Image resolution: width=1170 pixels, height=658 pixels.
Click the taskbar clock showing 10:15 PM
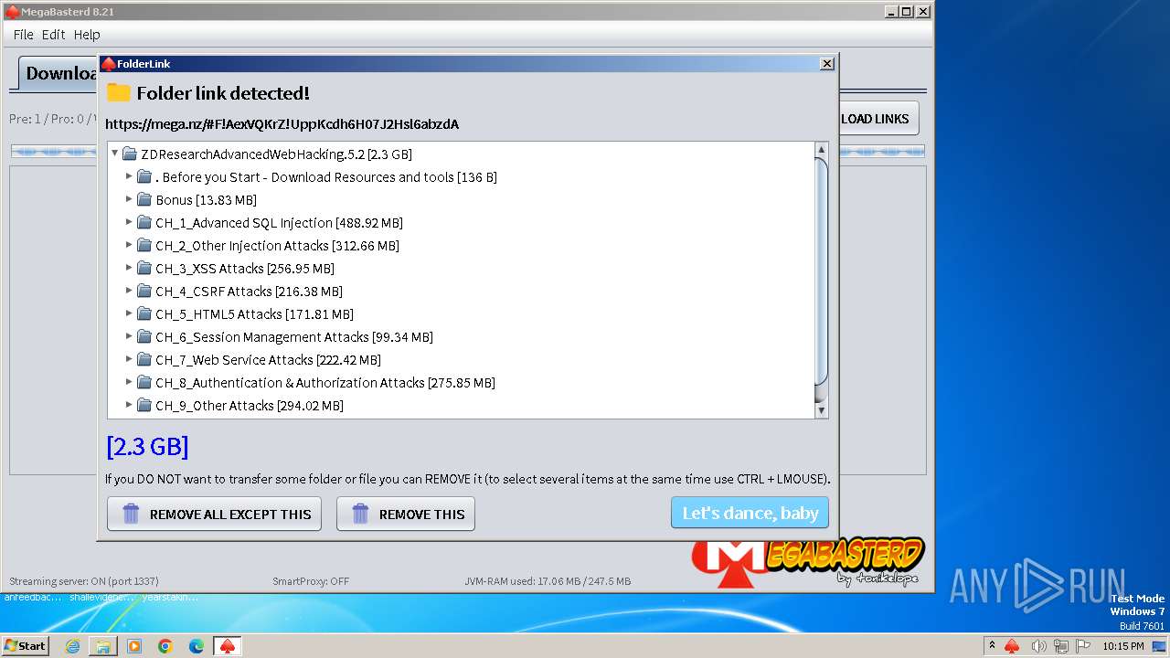click(x=1123, y=646)
